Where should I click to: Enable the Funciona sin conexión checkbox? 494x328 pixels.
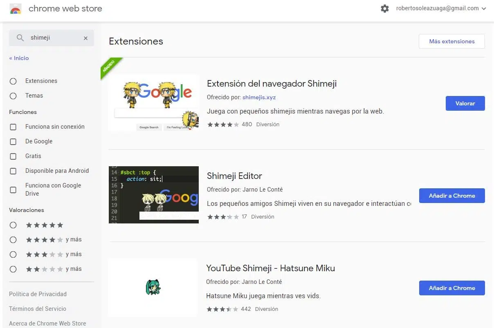pyautogui.click(x=13, y=127)
